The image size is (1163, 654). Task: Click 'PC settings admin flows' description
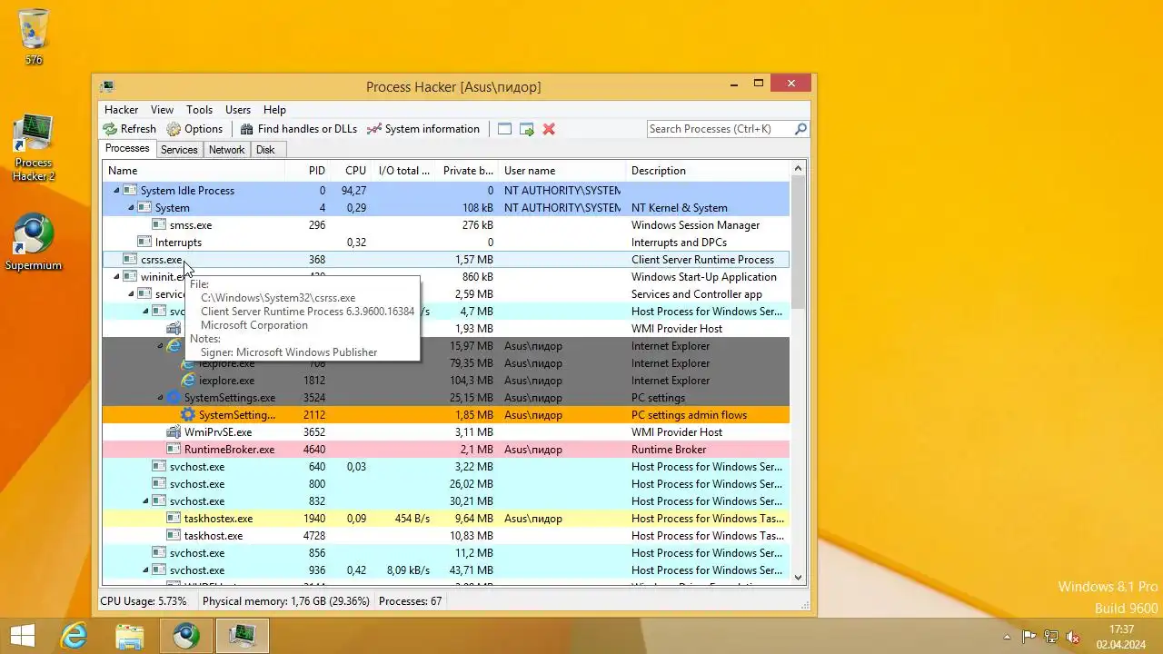tap(689, 415)
